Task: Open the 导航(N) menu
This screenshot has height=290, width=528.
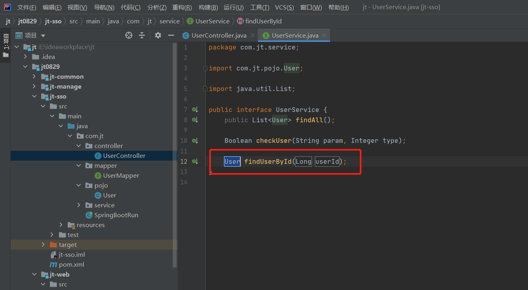Action: tap(104, 7)
